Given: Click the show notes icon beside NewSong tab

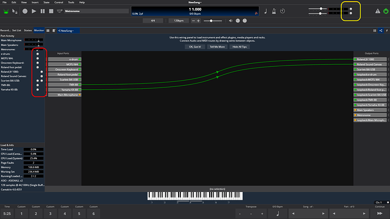Looking at the screenshot, I should 54,30.
